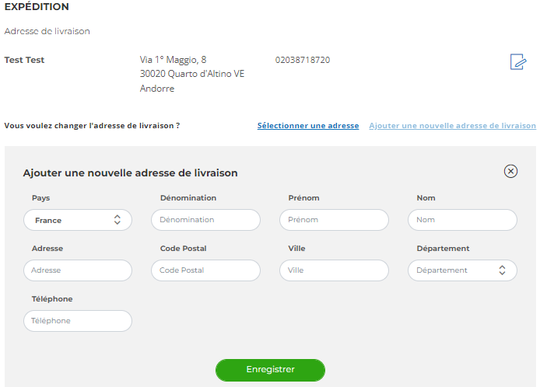Viewport: 540px width, 387px height.
Task: Click the green Enregistrer button
Action: pyautogui.click(x=270, y=370)
